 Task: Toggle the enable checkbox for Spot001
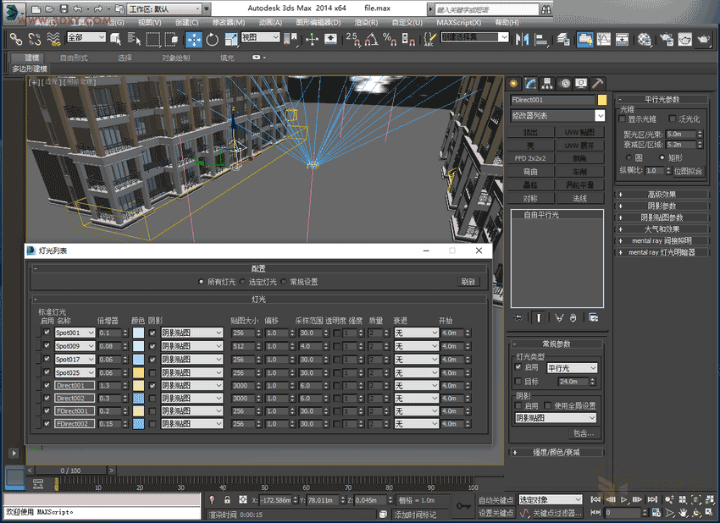click(47, 333)
